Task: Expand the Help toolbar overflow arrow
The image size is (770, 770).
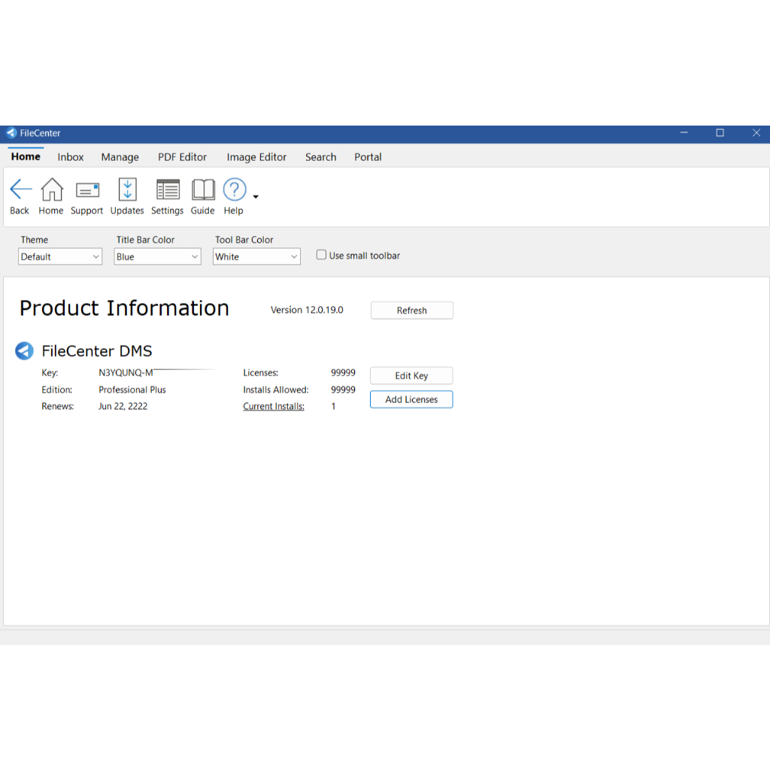Action: coord(256,197)
